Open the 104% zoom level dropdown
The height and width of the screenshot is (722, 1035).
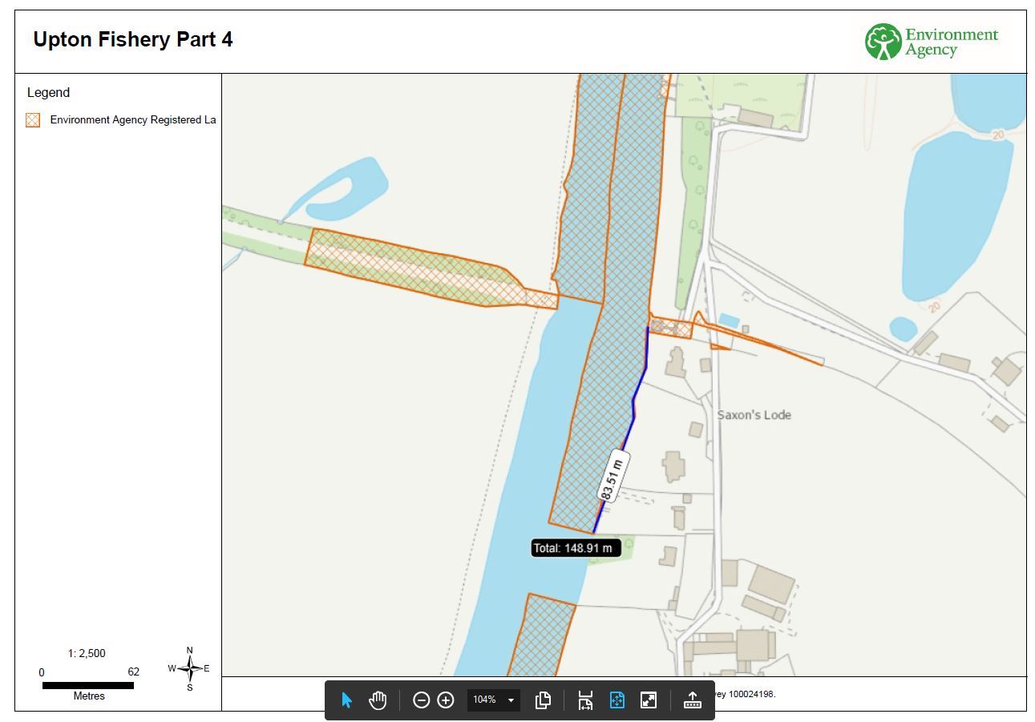pos(493,700)
